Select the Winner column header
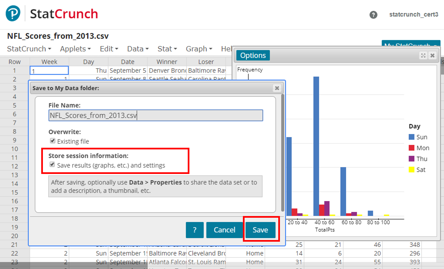The height and width of the screenshot is (269, 444). (167, 62)
